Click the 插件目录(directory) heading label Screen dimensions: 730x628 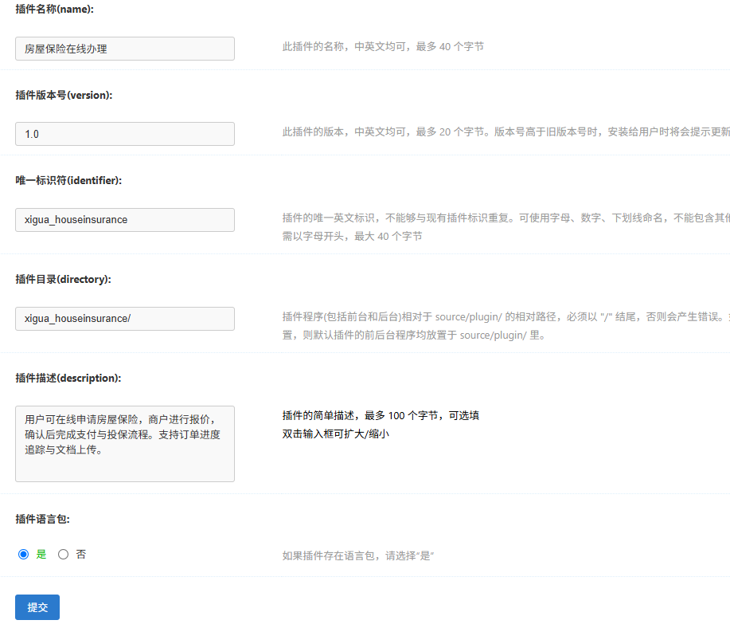coord(63,279)
